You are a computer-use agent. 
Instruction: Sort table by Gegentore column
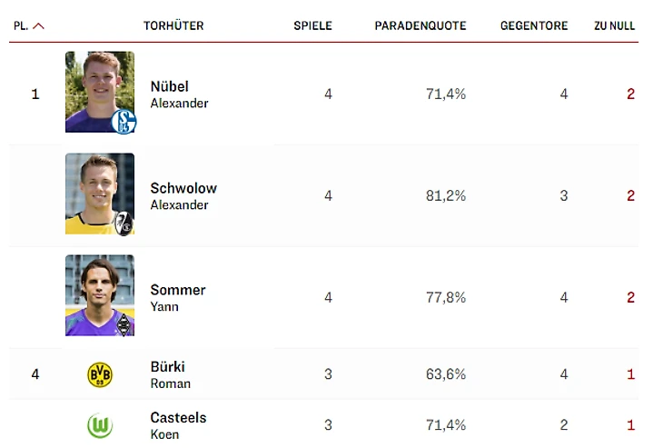click(533, 26)
